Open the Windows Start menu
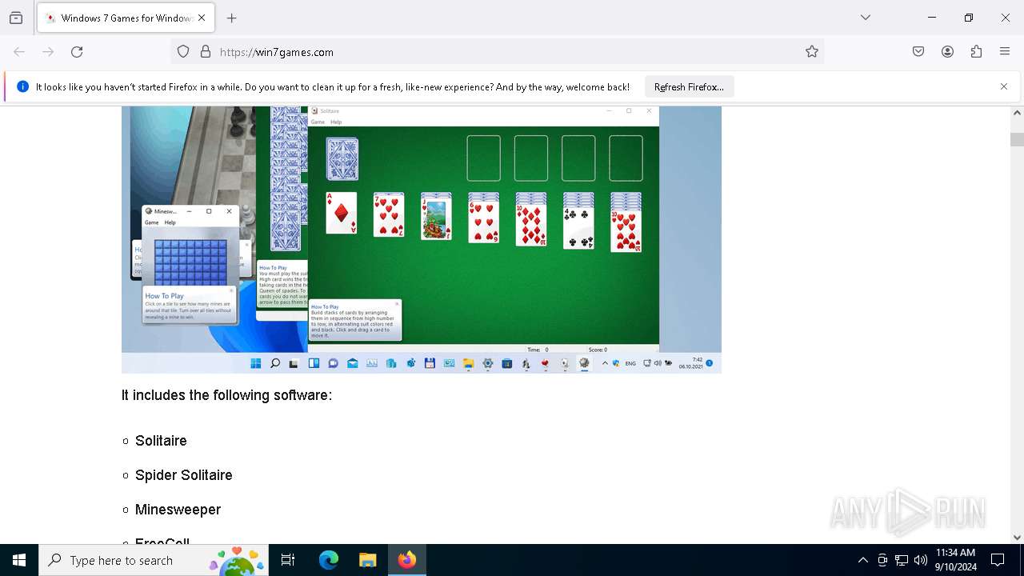 click(x=19, y=560)
